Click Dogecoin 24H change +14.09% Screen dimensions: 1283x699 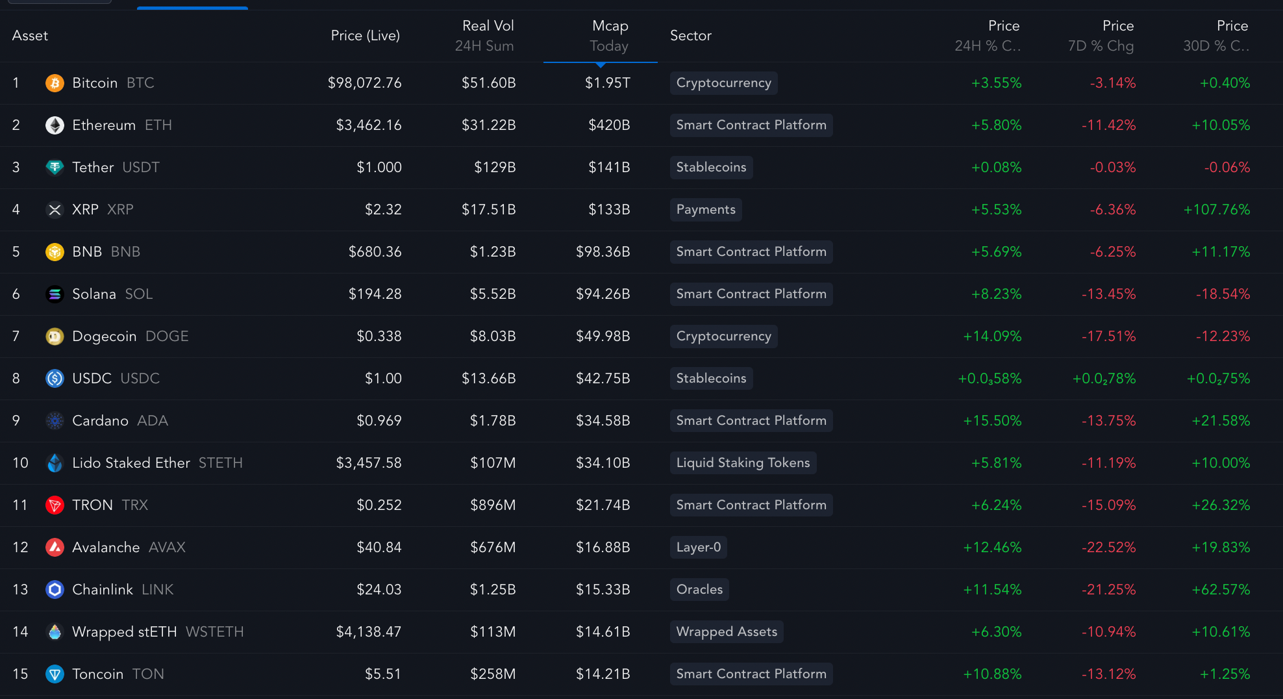click(x=992, y=337)
